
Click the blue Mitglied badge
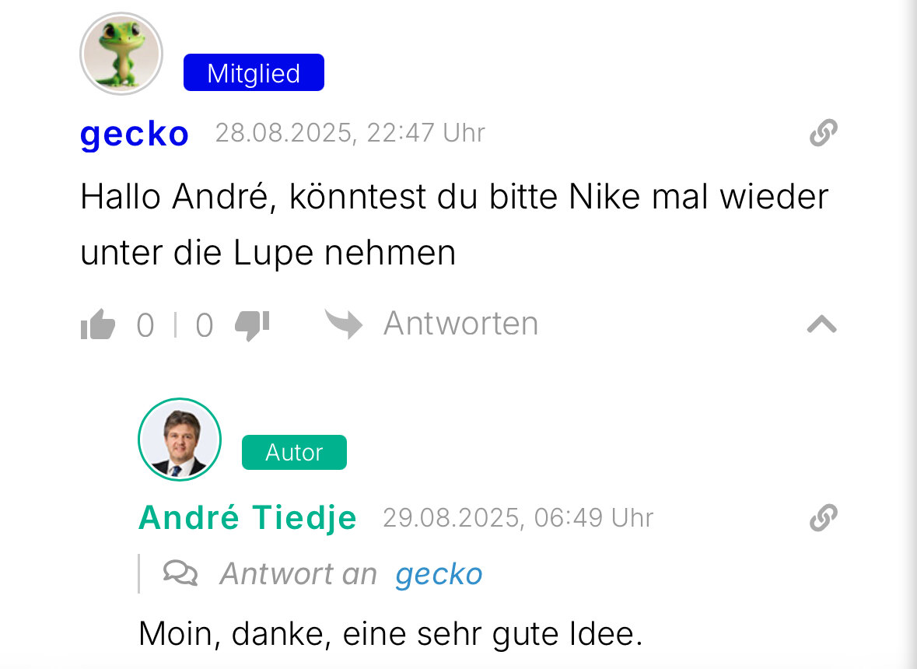(x=254, y=73)
